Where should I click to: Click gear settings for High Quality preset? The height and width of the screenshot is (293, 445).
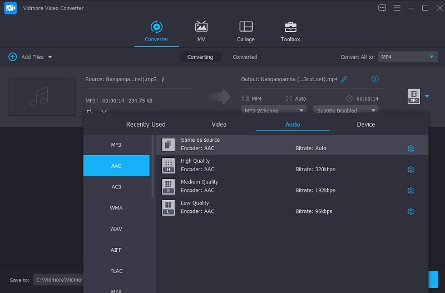click(411, 170)
